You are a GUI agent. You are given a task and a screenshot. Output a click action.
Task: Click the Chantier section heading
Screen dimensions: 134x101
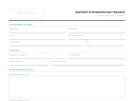(14, 50)
